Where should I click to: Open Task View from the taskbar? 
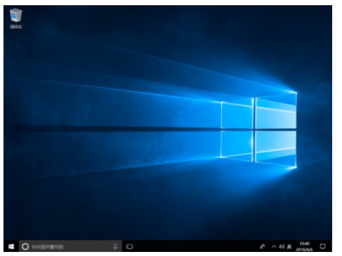tap(130, 247)
